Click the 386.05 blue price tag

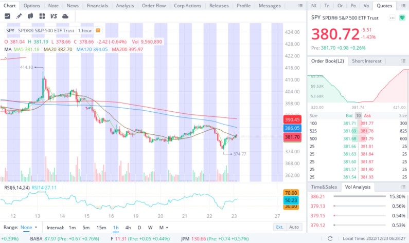click(x=292, y=128)
